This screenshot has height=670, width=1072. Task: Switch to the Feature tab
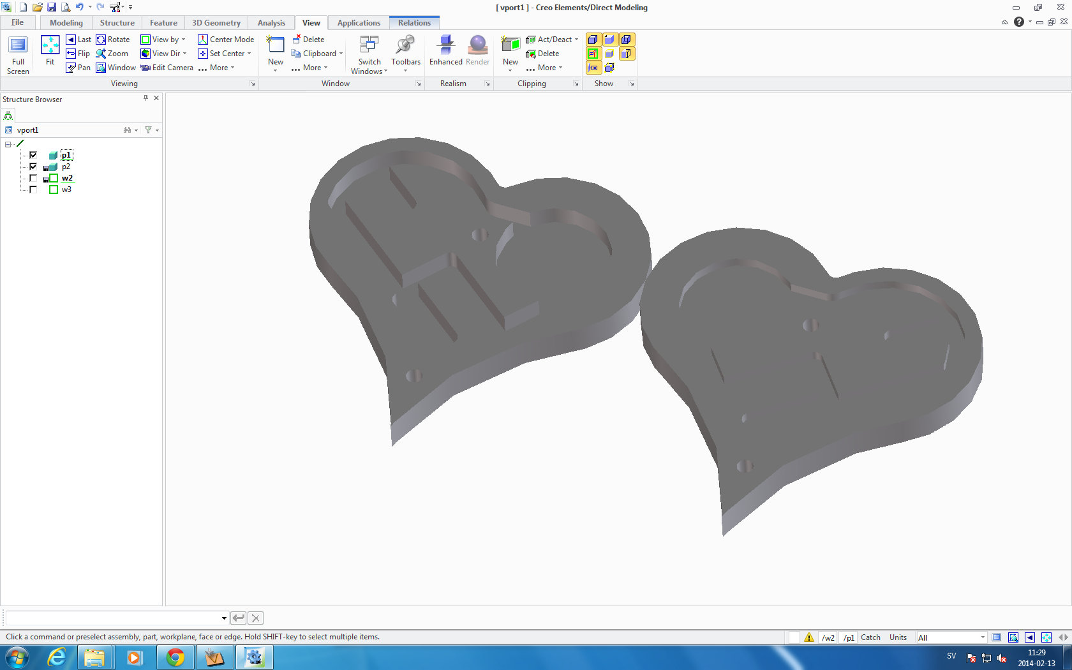[x=164, y=23]
